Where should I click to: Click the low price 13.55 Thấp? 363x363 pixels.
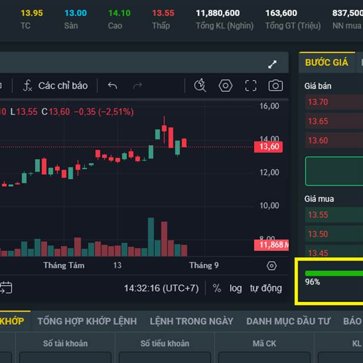point(163,13)
